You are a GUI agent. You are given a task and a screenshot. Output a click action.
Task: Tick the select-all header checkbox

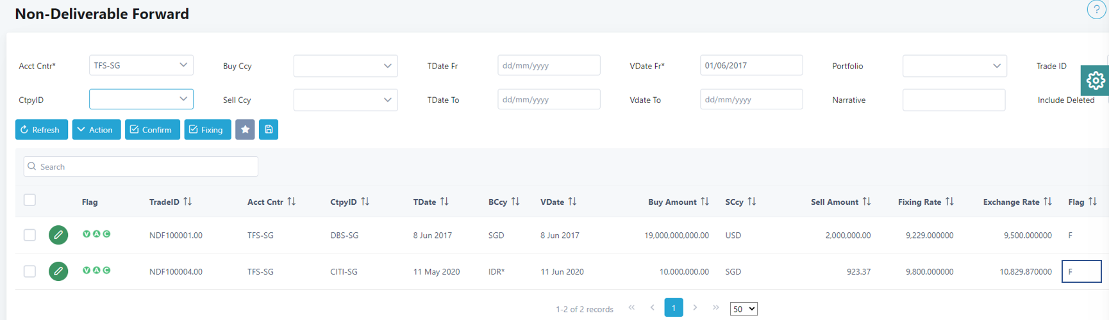(29, 200)
